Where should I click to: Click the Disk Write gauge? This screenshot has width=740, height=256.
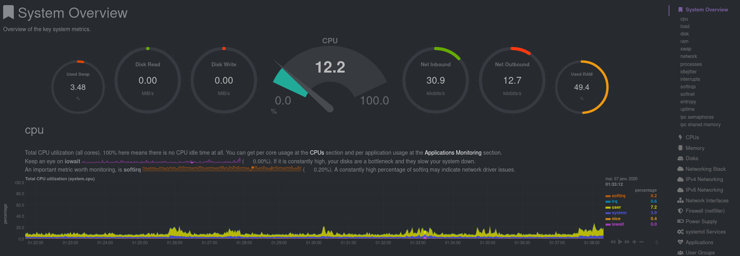tap(224, 80)
